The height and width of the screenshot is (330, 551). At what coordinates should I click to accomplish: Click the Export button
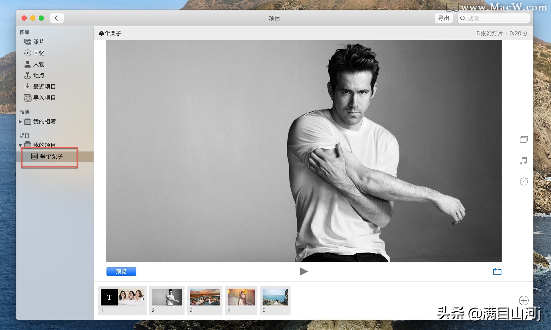pyautogui.click(x=443, y=18)
